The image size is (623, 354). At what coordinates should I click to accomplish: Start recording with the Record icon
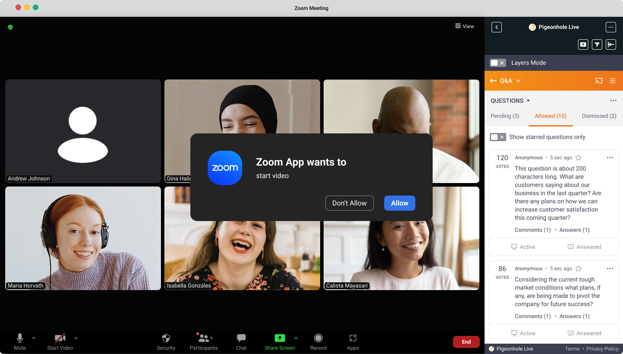318,341
